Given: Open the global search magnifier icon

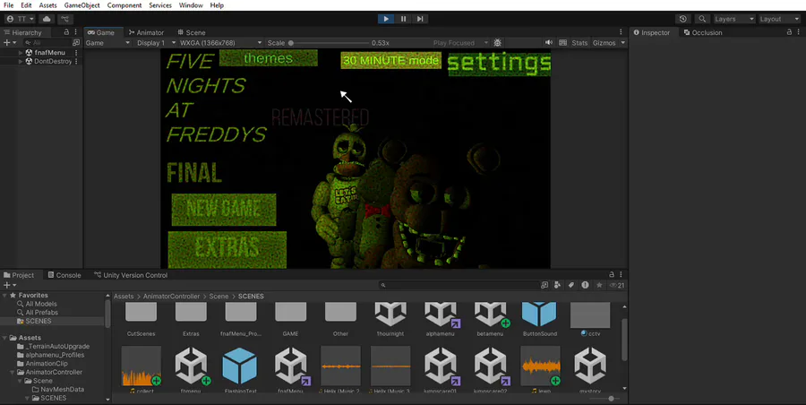Looking at the screenshot, I should tap(701, 19).
